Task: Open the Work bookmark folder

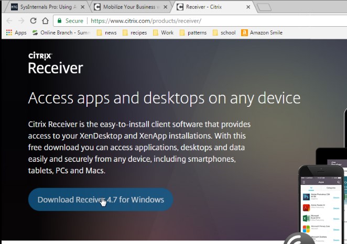Action: tap(164, 32)
